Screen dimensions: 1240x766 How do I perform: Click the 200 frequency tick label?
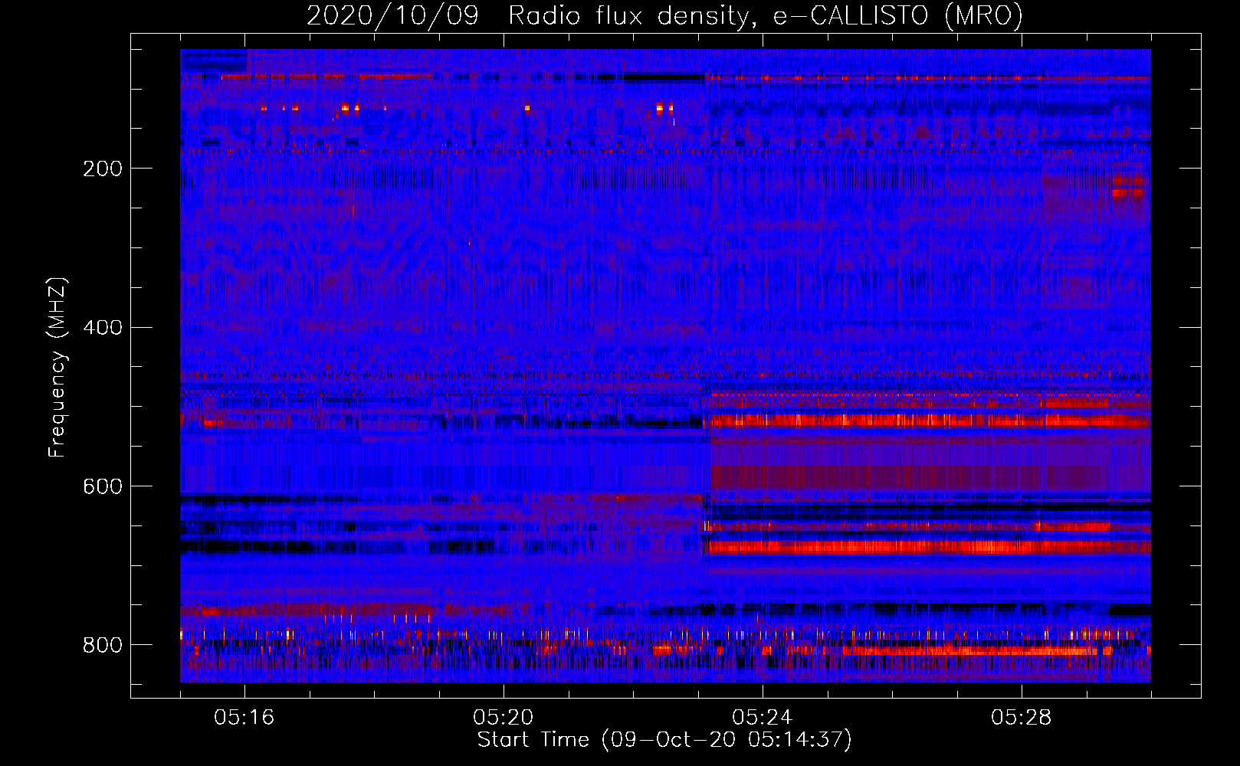click(x=103, y=169)
